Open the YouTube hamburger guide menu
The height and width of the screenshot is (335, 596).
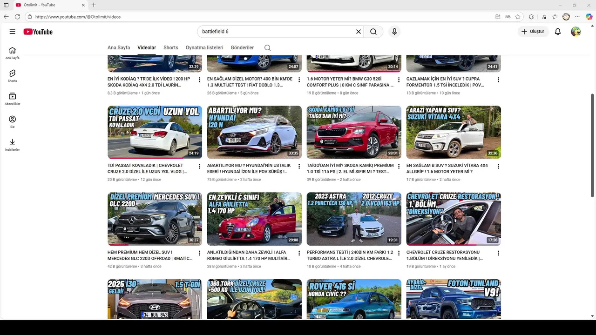coord(12,32)
